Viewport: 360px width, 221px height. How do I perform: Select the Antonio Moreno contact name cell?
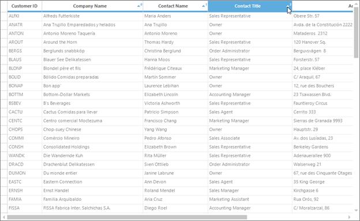pos(175,33)
